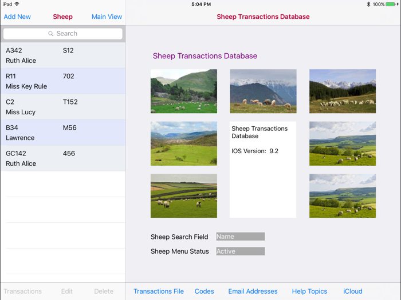401x300 pixels.
Task: Tap the Delete button
Action: [104, 291]
